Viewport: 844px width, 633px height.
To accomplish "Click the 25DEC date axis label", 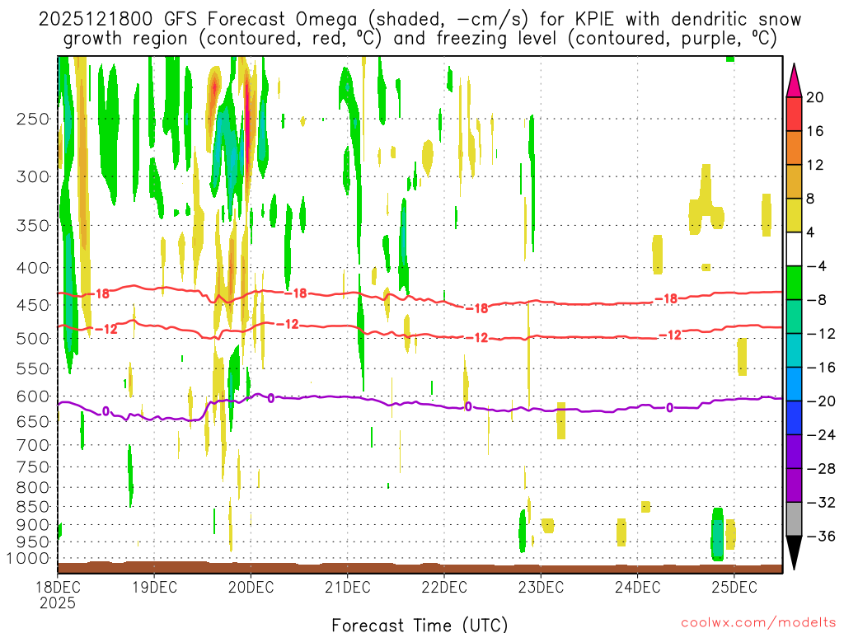I will [x=734, y=587].
